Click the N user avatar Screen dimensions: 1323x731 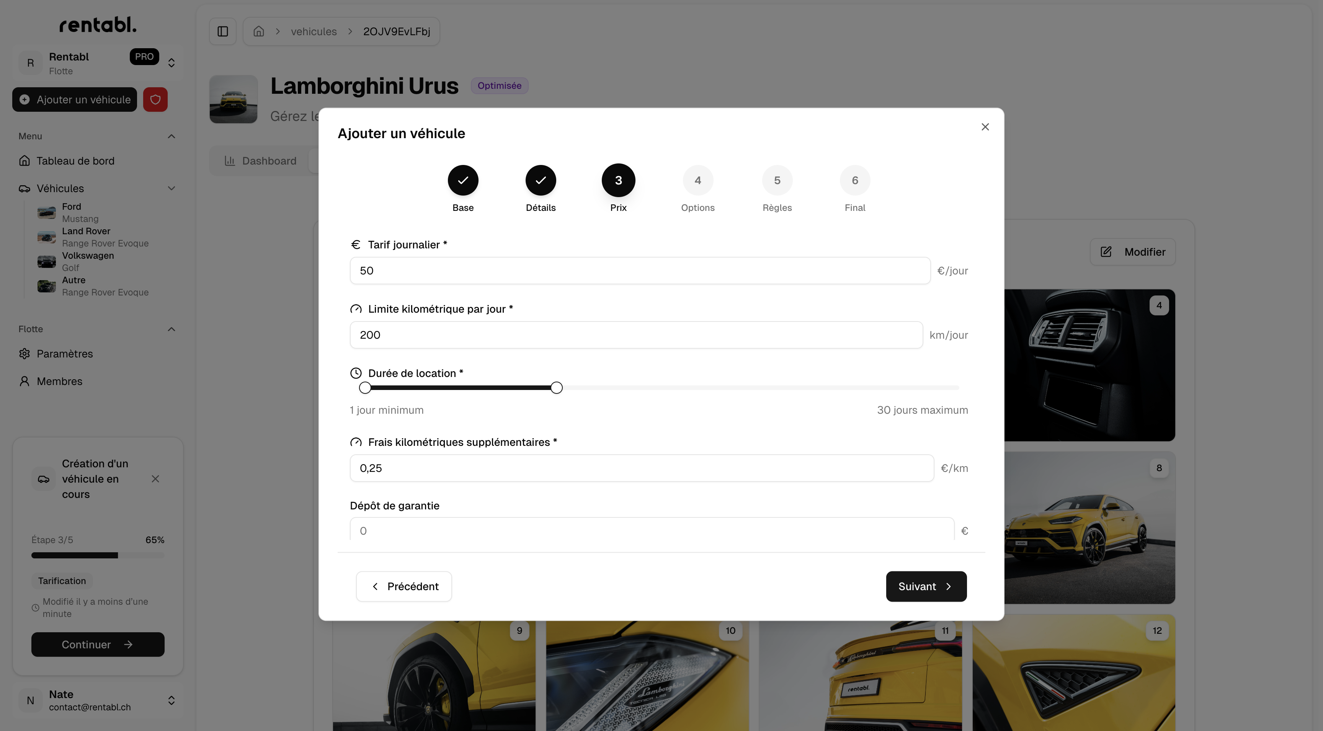[31, 700]
